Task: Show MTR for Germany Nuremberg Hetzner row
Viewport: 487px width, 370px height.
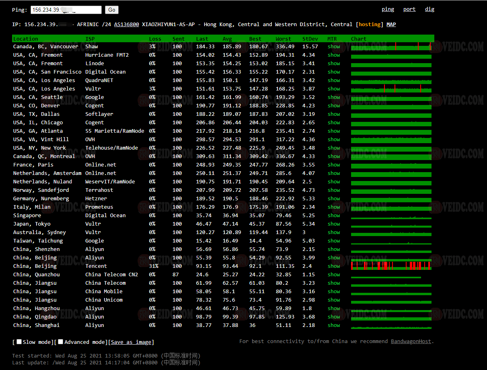Action: coord(333,199)
